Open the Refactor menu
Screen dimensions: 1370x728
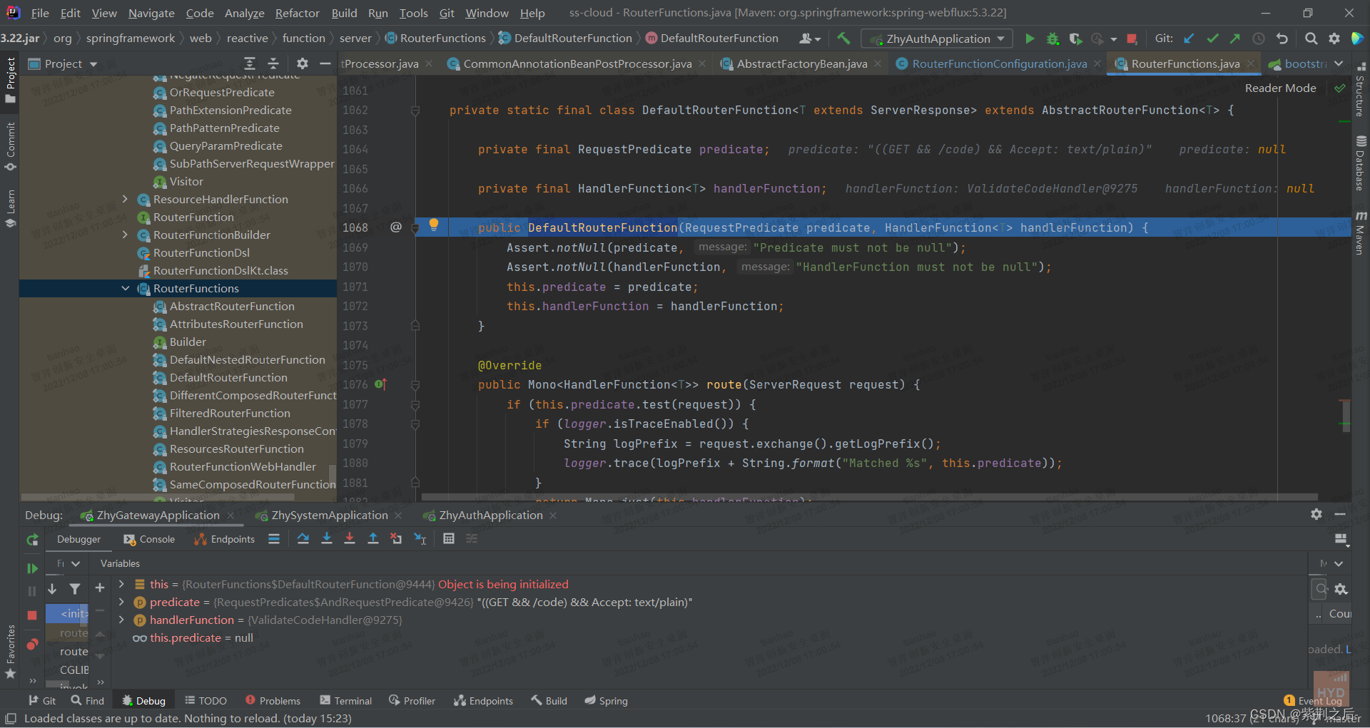[297, 13]
